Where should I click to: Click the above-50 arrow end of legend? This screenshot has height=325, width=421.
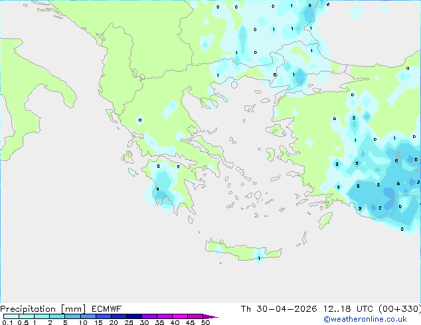[210, 316]
